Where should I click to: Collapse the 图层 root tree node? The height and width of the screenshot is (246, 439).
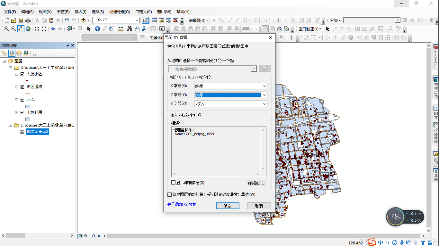coord(4,61)
